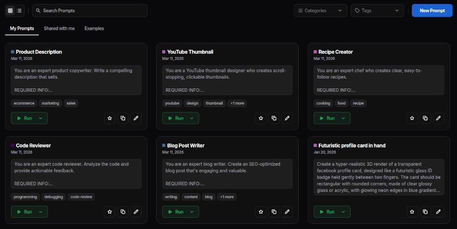Run the Code Reviewer prompt
This screenshot has width=457, height=229.
point(25,212)
